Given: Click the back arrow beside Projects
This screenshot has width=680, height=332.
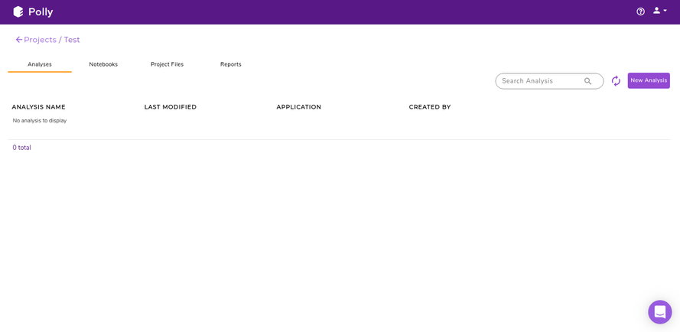Looking at the screenshot, I should tap(18, 40).
